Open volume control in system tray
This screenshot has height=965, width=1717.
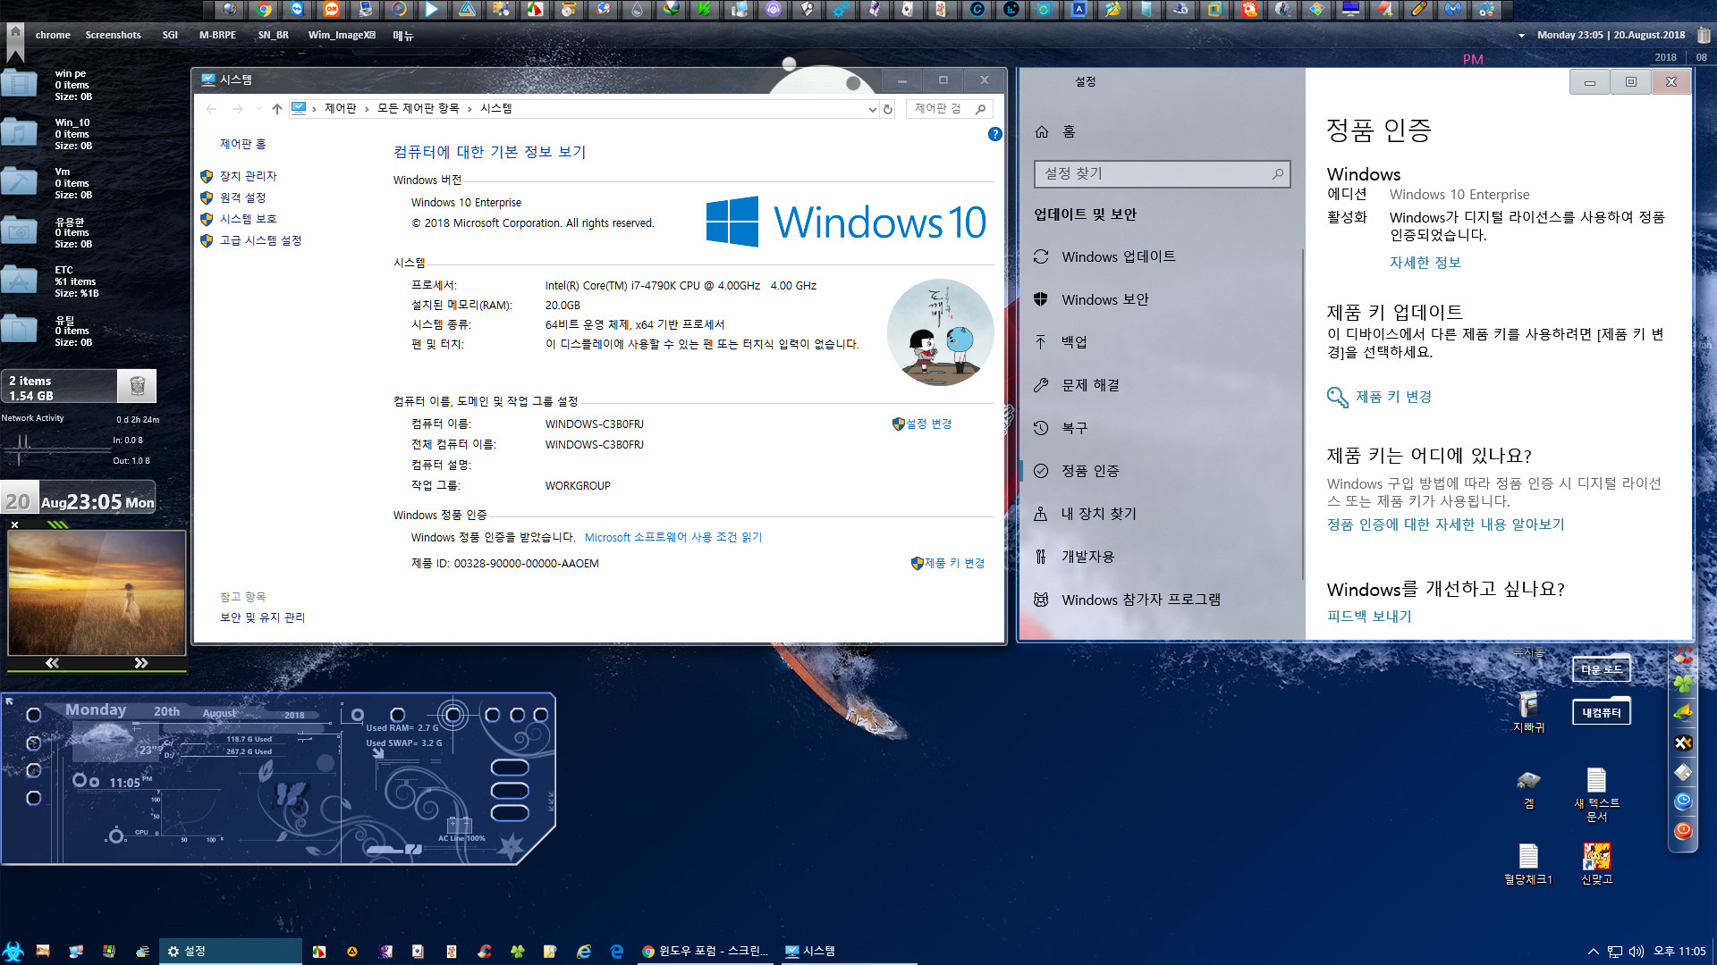pos(1637,952)
